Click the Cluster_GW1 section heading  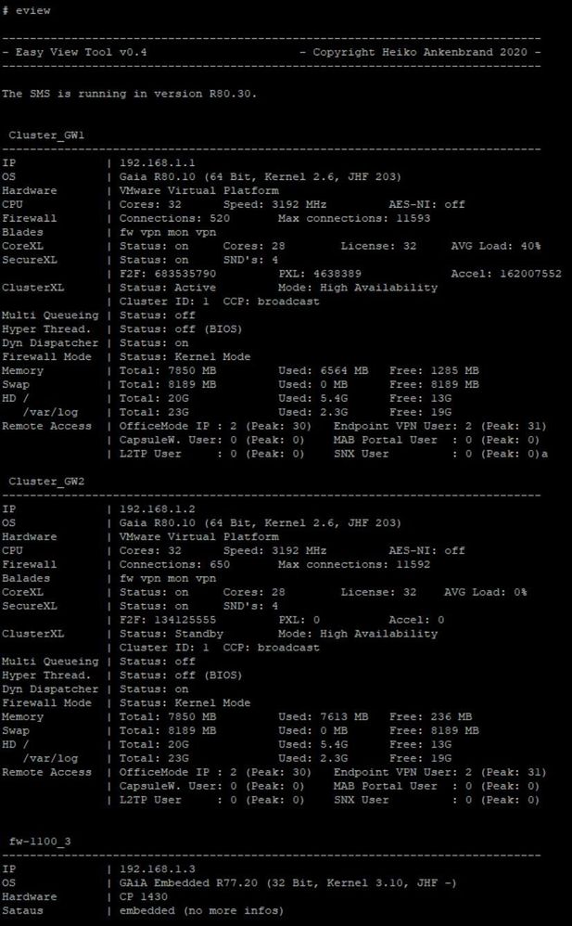tap(46, 135)
